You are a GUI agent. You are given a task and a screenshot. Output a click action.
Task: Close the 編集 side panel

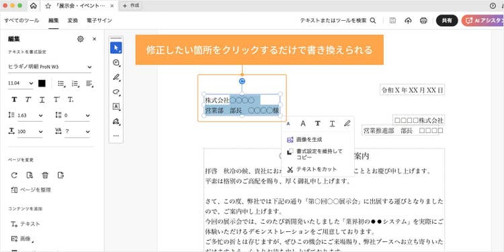click(95, 39)
